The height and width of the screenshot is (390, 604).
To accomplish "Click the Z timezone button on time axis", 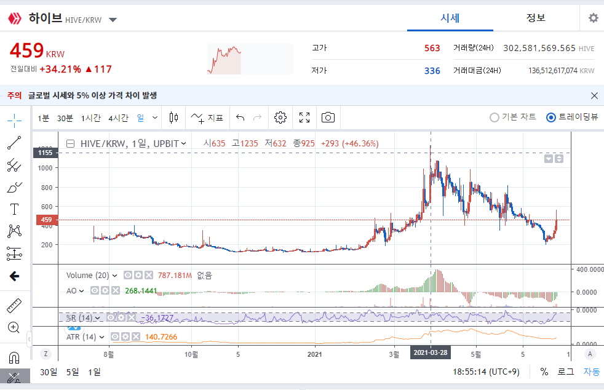I will click(x=46, y=354).
